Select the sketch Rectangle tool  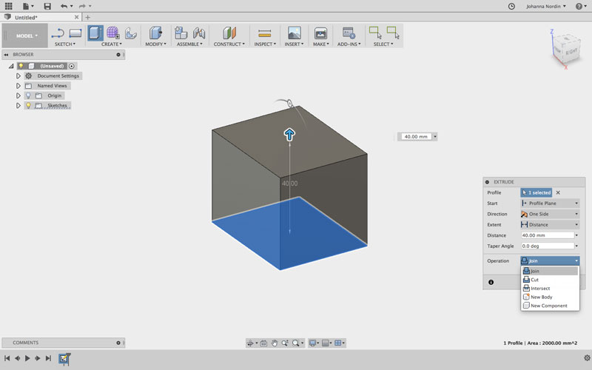(x=75, y=33)
